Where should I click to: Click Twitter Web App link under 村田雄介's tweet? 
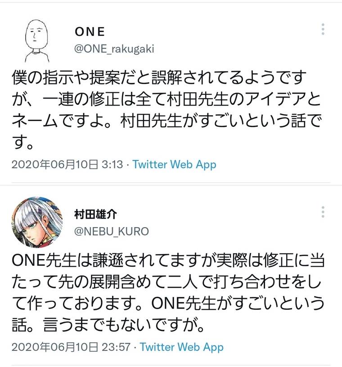click(x=181, y=347)
